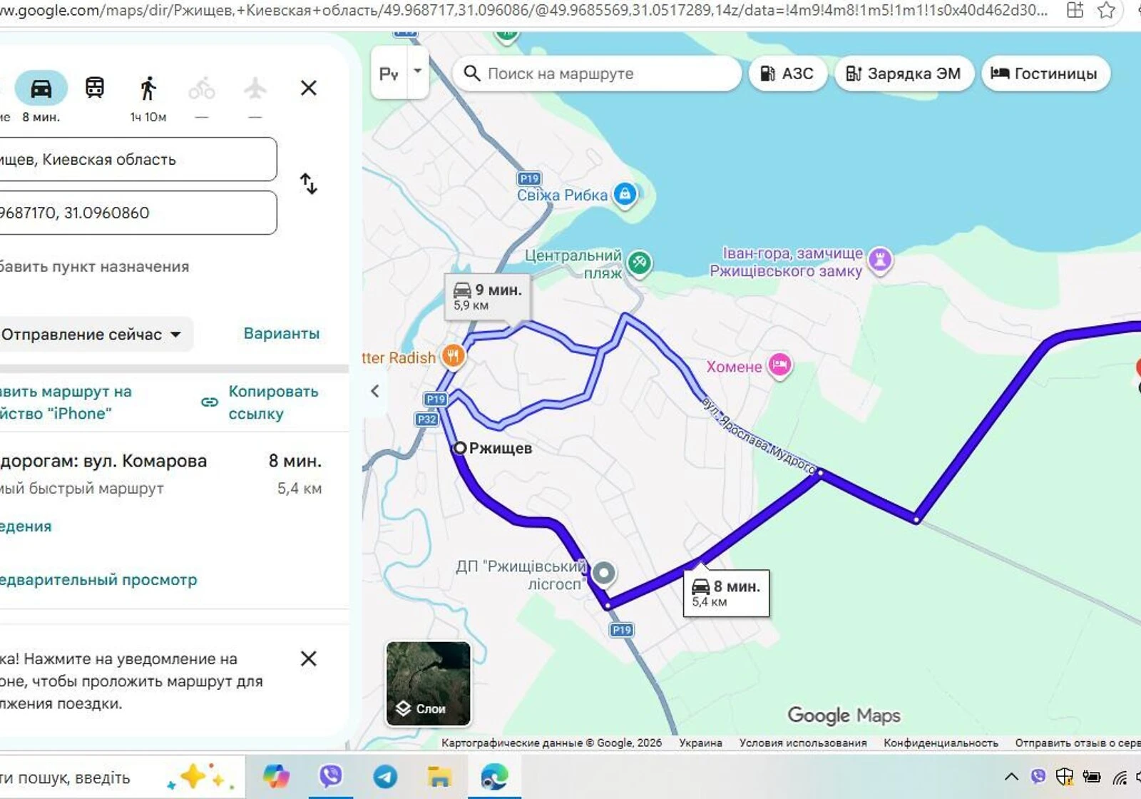Select the cycling travel mode icon

click(x=202, y=88)
